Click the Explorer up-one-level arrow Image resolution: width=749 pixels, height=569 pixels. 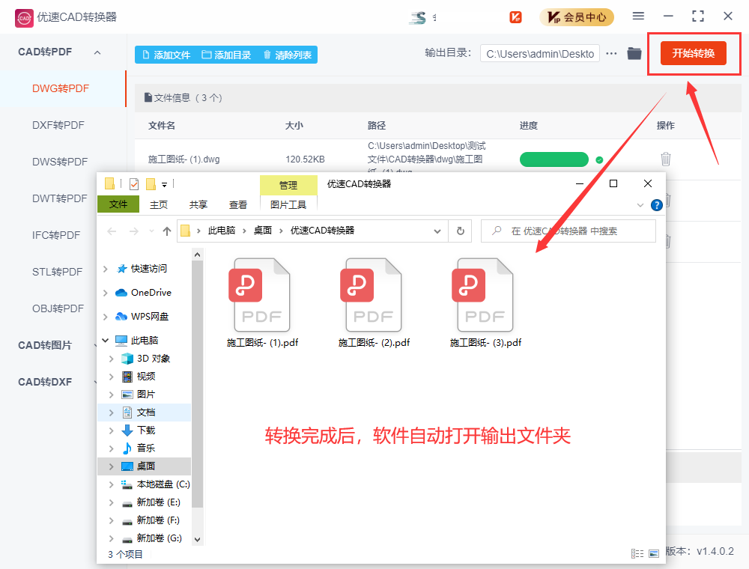(167, 231)
